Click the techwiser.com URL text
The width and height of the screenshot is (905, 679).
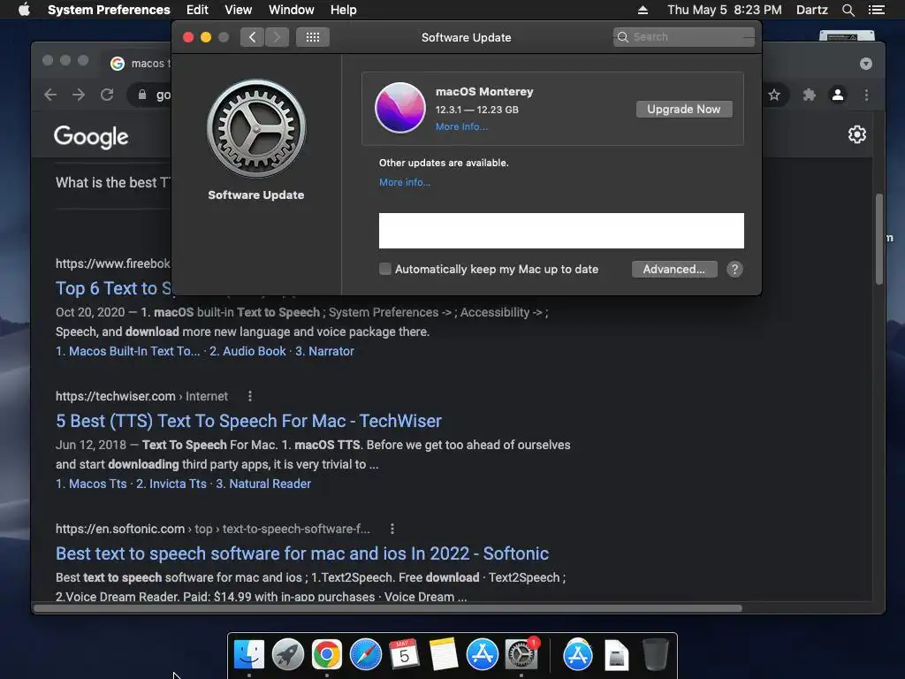coord(116,396)
